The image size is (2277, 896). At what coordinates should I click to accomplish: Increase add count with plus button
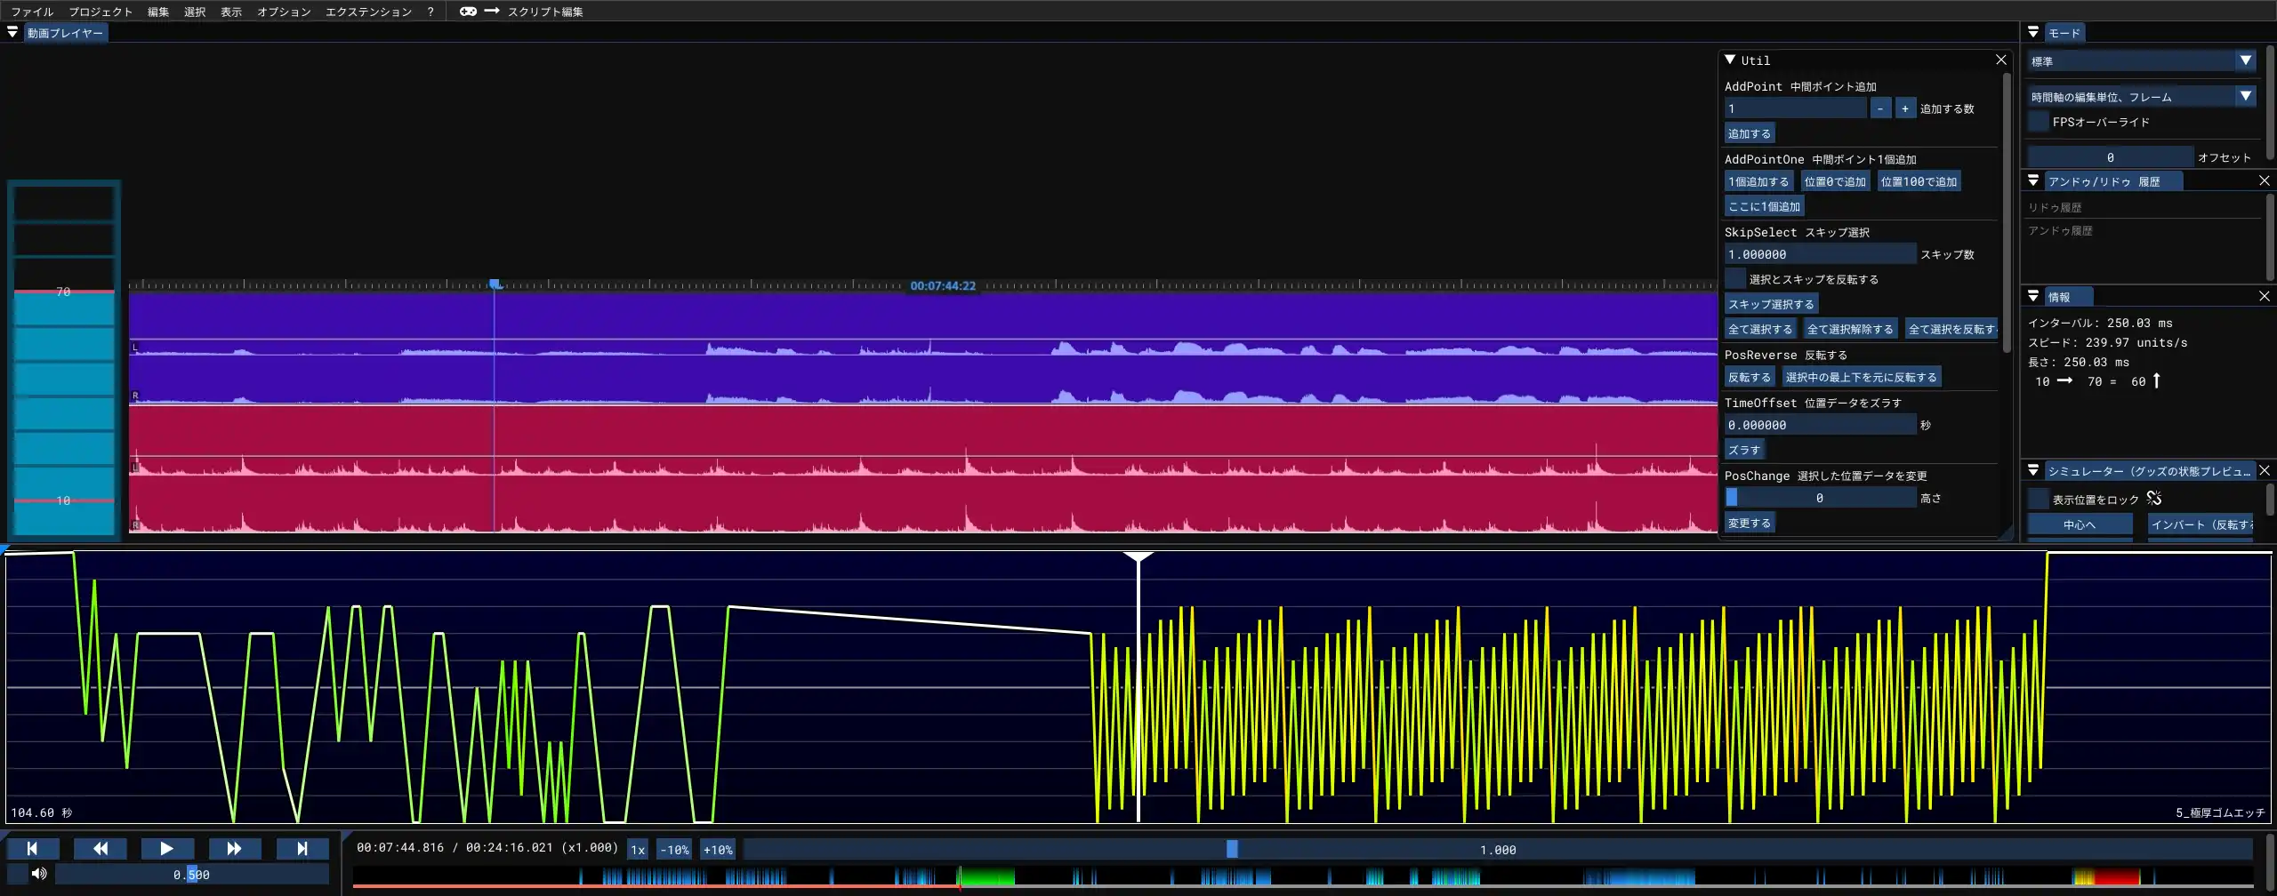[x=1905, y=108]
